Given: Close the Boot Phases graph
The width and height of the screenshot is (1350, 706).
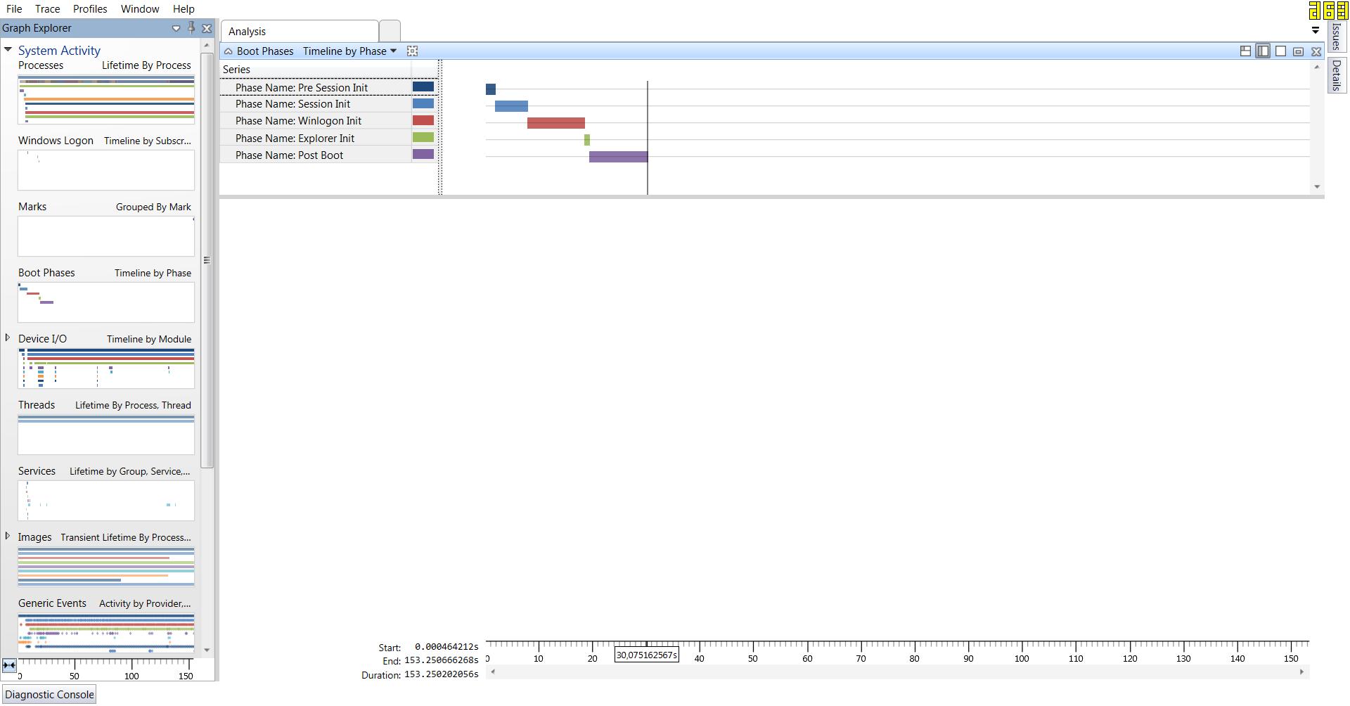Looking at the screenshot, I should pyautogui.click(x=1316, y=51).
